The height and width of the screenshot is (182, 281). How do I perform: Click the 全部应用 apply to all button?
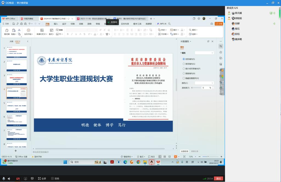pos(184,151)
